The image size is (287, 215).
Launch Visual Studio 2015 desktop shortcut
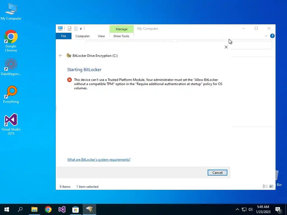[x=11, y=124]
